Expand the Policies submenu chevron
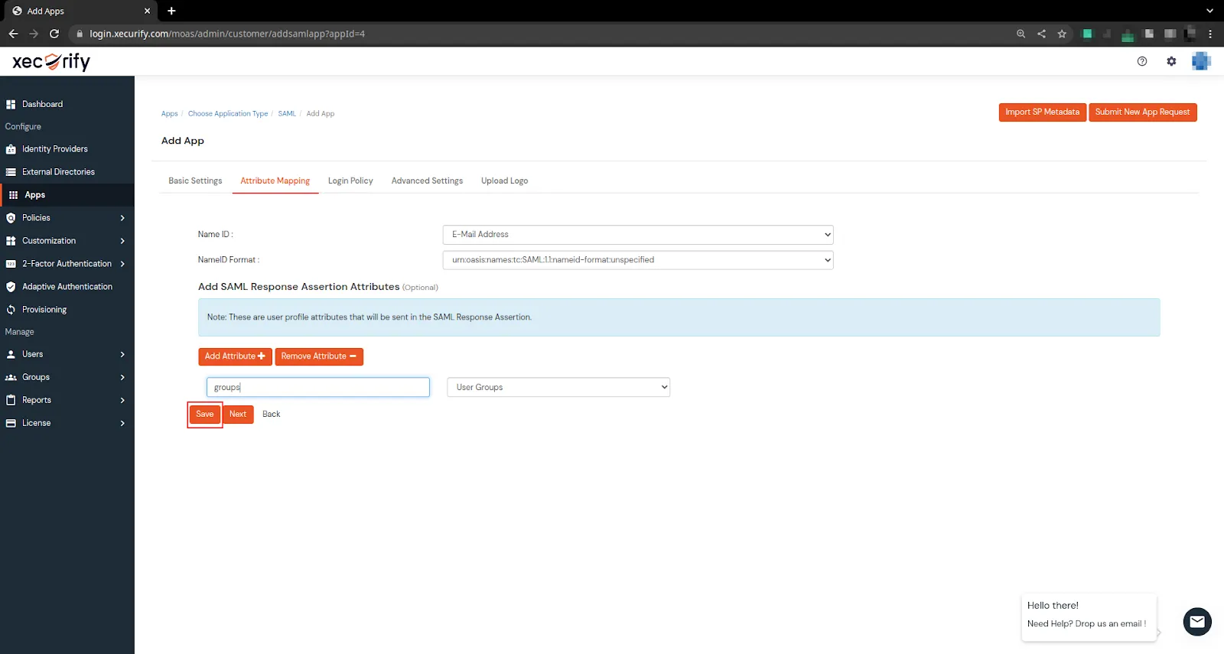The height and width of the screenshot is (654, 1224). tap(122, 218)
